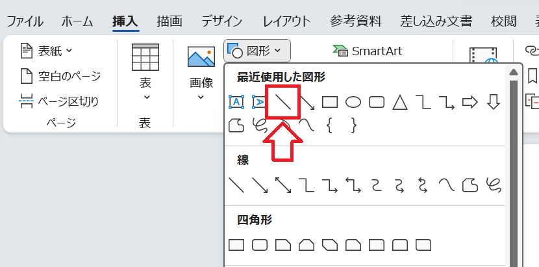Select the straight line under the 線 section
The height and width of the screenshot is (267, 539).
coord(236,185)
